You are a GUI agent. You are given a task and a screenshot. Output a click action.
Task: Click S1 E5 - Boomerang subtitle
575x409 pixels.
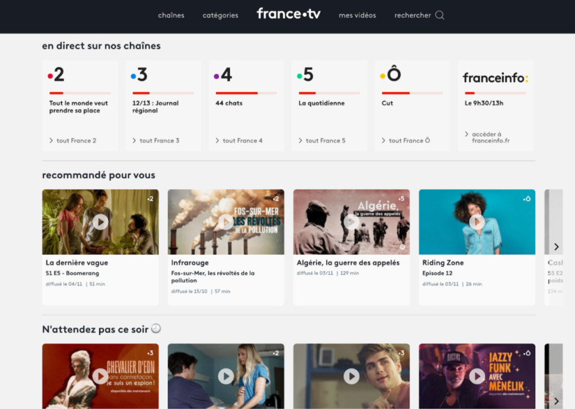(x=72, y=273)
